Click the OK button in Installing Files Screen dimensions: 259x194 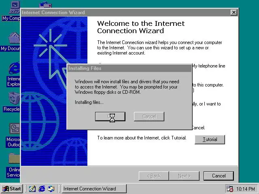click(x=110, y=116)
